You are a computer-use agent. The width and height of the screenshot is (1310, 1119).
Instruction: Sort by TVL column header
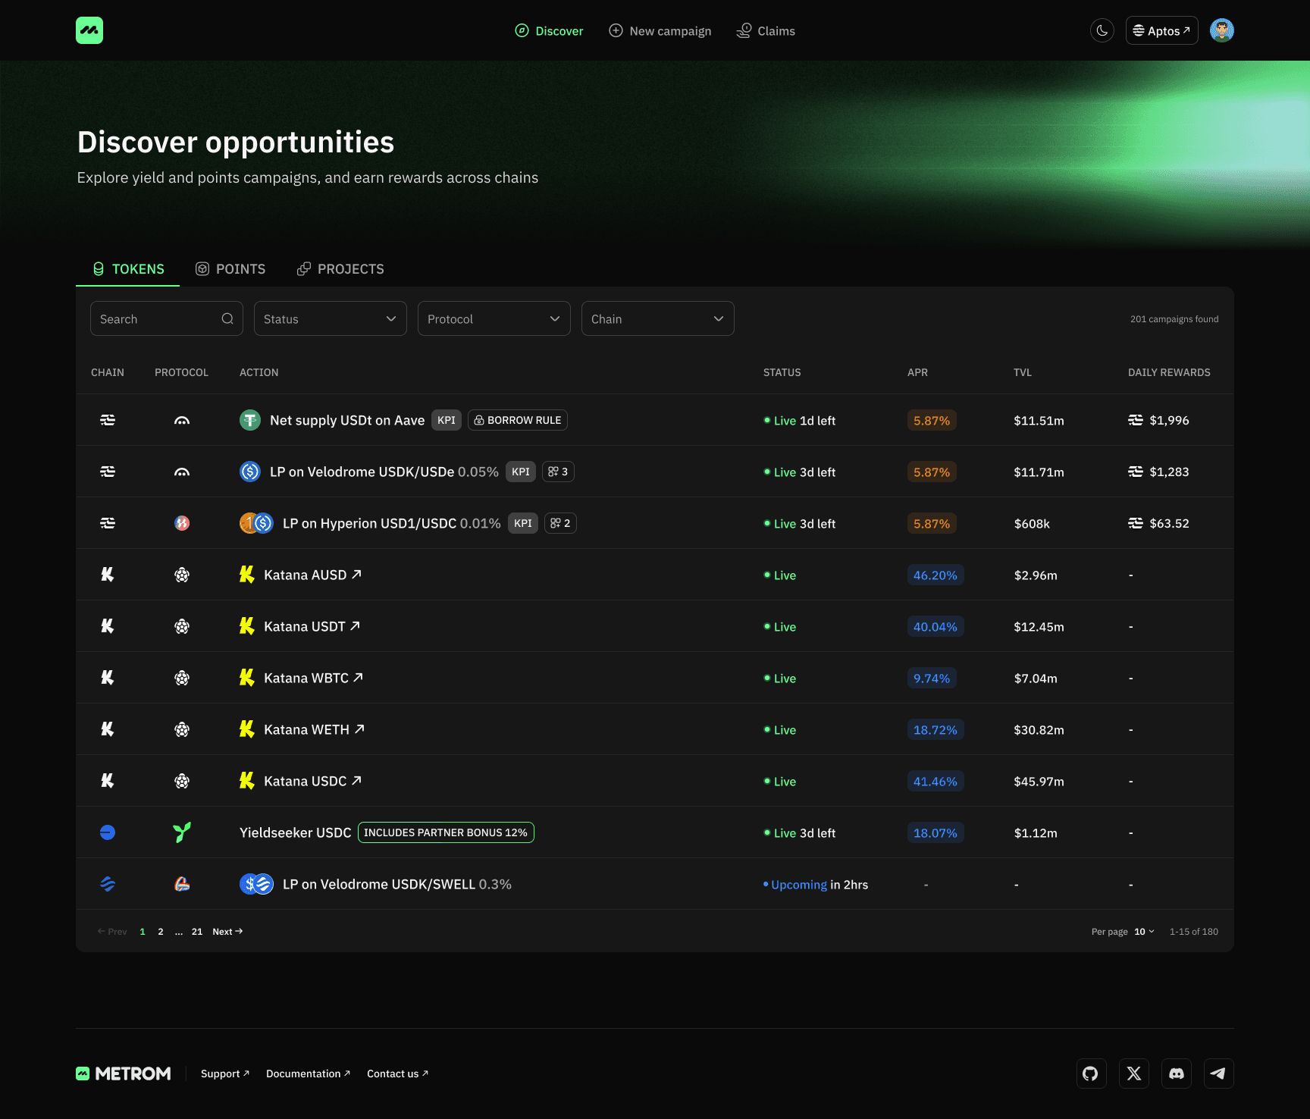[x=1023, y=372]
